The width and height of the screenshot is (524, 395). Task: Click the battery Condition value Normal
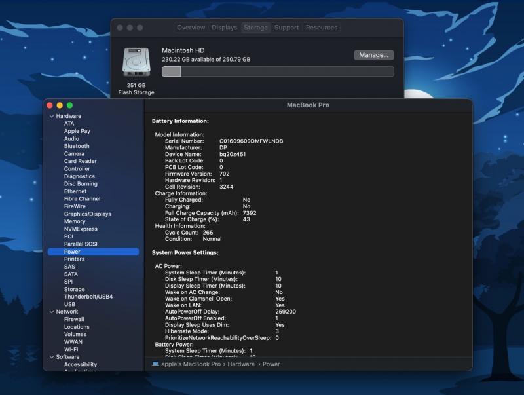point(212,239)
